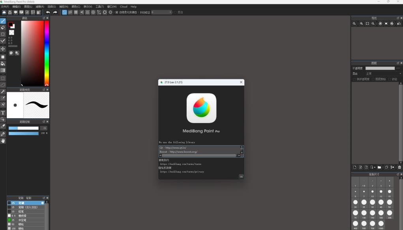Click the foreground color swatch
The width and height of the screenshot is (403, 230).
11,24
